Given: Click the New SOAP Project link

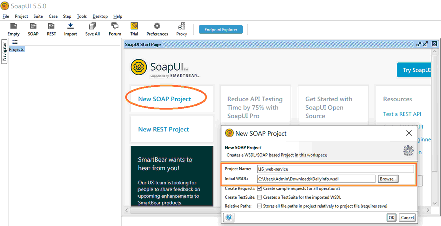Looking at the screenshot, I should click(164, 99).
